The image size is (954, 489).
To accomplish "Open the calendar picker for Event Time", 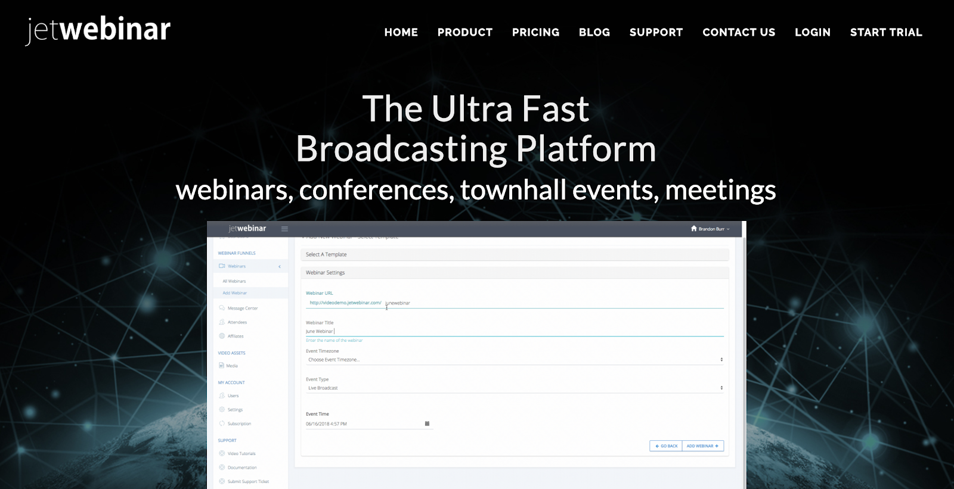I will [427, 423].
